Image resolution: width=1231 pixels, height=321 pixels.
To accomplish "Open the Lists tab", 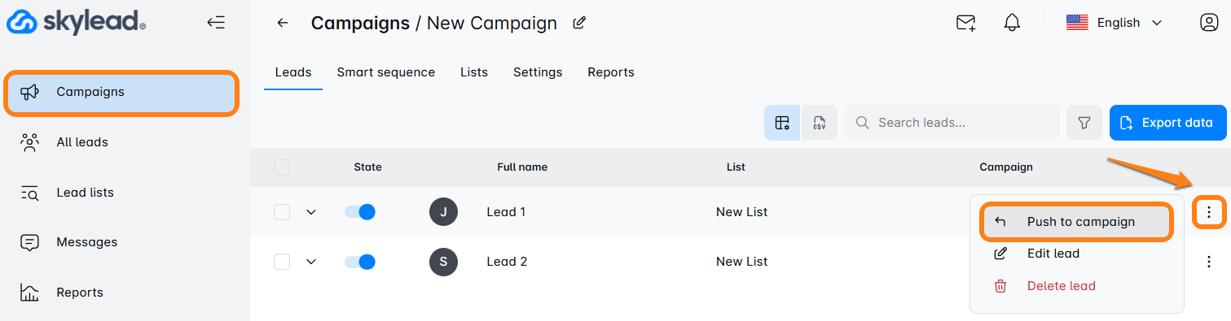I will 474,72.
